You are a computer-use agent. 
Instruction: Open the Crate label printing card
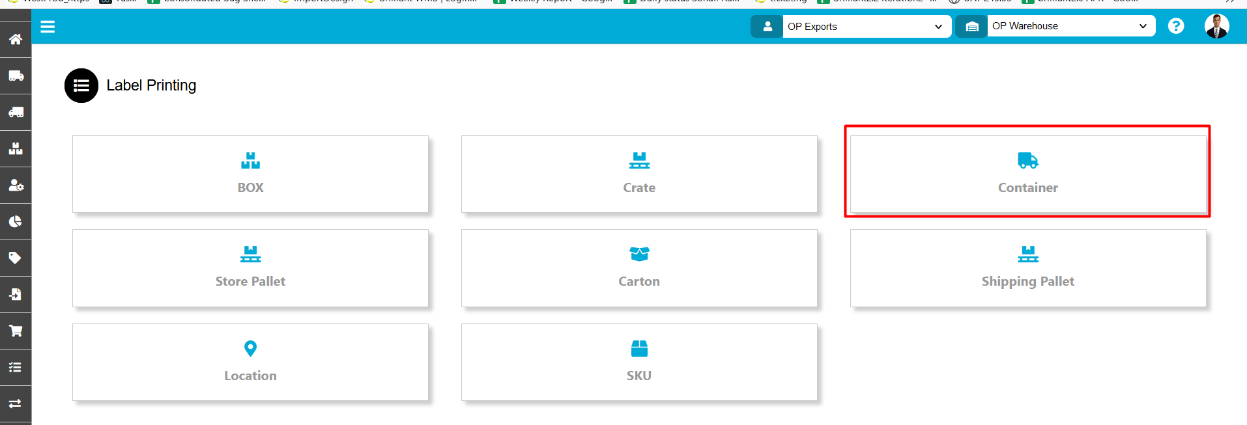click(x=638, y=174)
